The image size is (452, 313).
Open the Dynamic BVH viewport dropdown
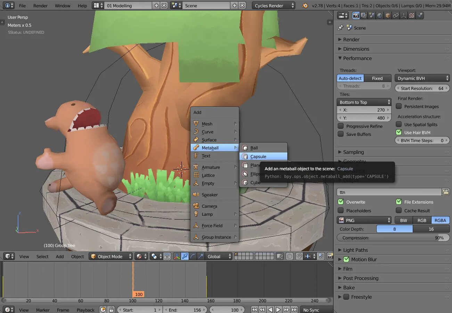click(422, 78)
